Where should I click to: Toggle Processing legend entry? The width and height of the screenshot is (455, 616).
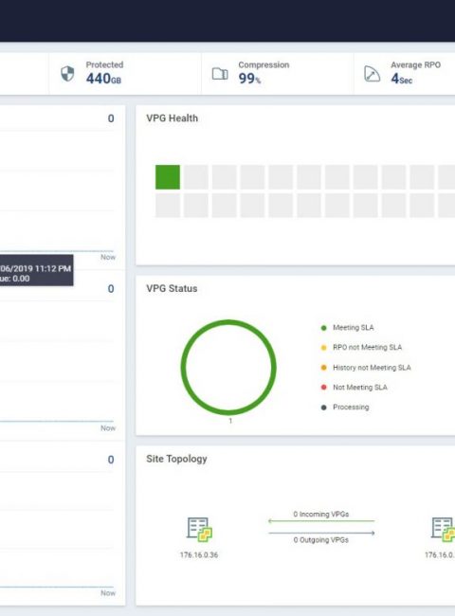[345, 407]
